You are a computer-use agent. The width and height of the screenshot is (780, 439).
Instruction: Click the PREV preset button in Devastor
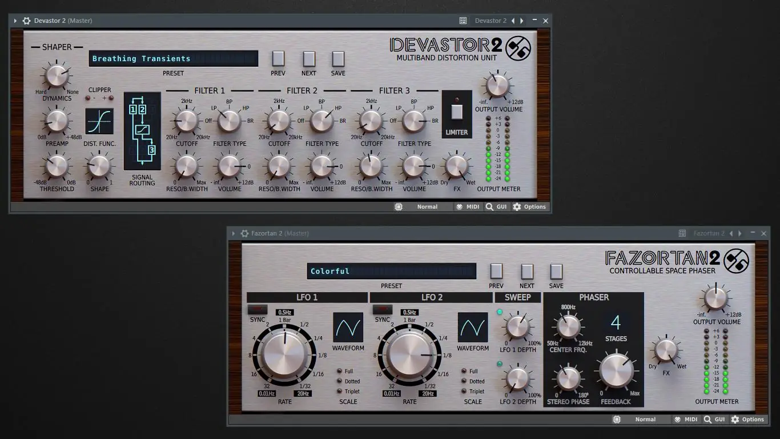click(x=278, y=59)
